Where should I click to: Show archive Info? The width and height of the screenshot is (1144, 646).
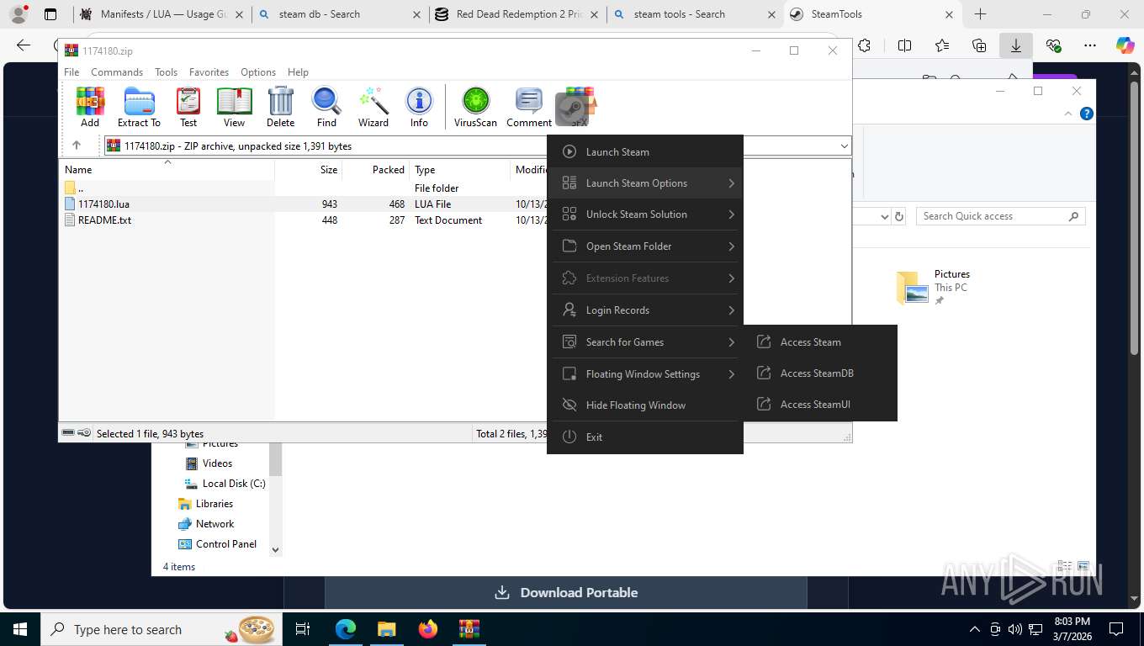click(419, 107)
